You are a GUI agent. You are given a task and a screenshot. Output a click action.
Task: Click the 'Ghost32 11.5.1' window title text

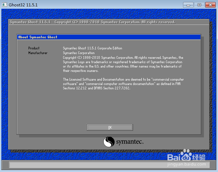(x=23, y=5)
